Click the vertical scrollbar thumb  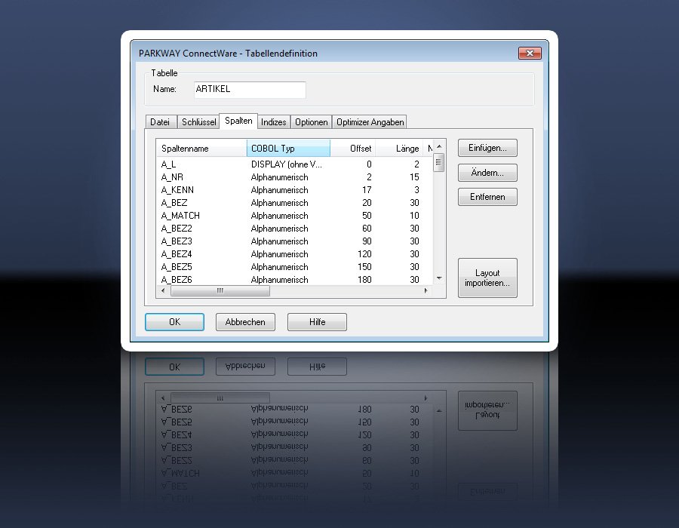[438, 163]
